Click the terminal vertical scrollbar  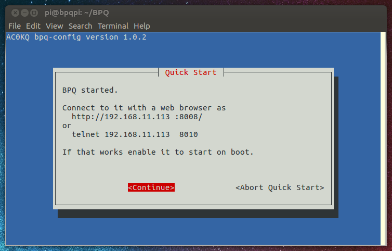pyautogui.click(x=384, y=139)
